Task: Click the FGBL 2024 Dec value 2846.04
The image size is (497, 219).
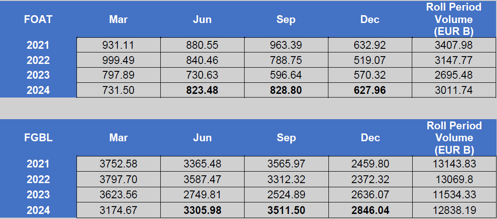Action: pos(370,210)
